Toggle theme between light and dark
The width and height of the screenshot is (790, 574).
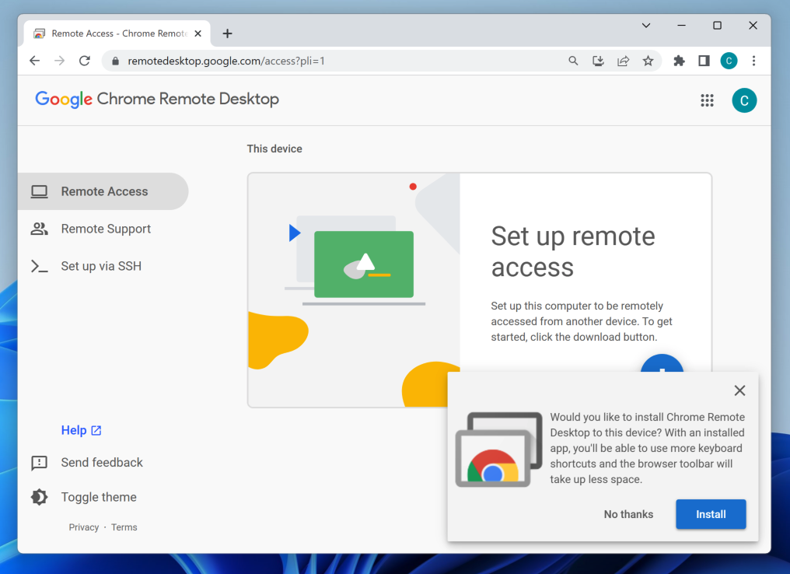pos(84,497)
